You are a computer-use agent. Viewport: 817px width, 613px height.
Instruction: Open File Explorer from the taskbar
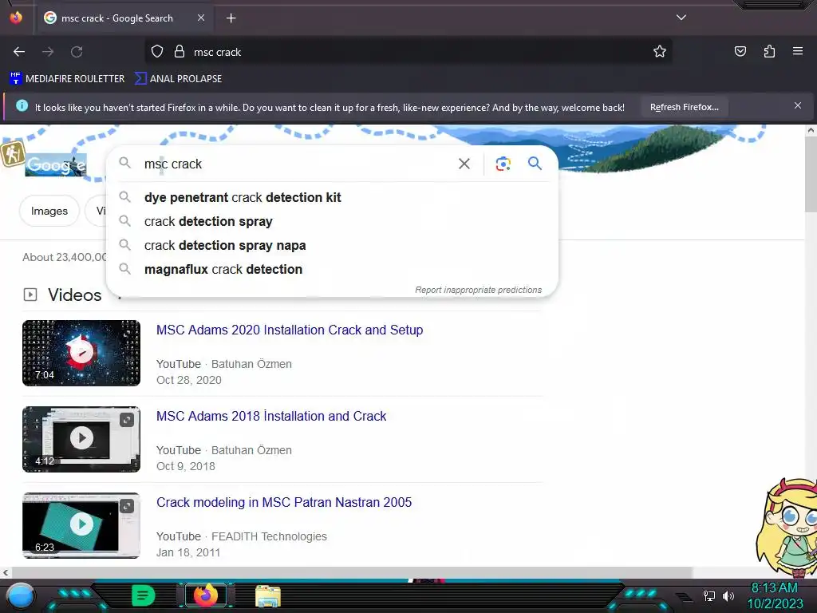(x=268, y=595)
